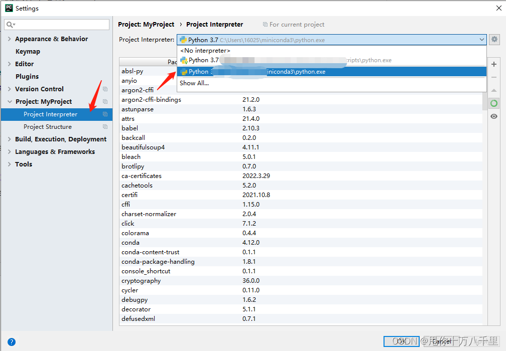Collapse the Project: MyProject section
The width and height of the screenshot is (506, 351).
point(10,101)
